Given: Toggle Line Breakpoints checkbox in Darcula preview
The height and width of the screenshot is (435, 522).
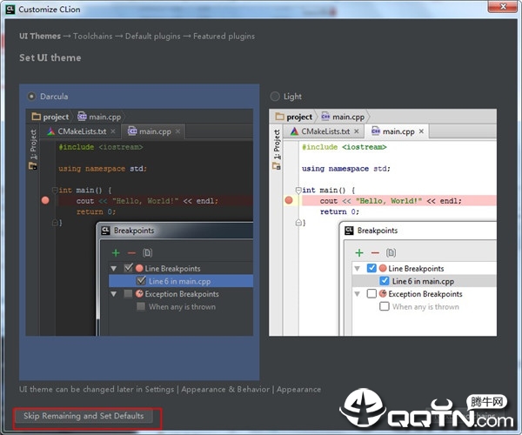Looking at the screenshot, I should point(129,268).
